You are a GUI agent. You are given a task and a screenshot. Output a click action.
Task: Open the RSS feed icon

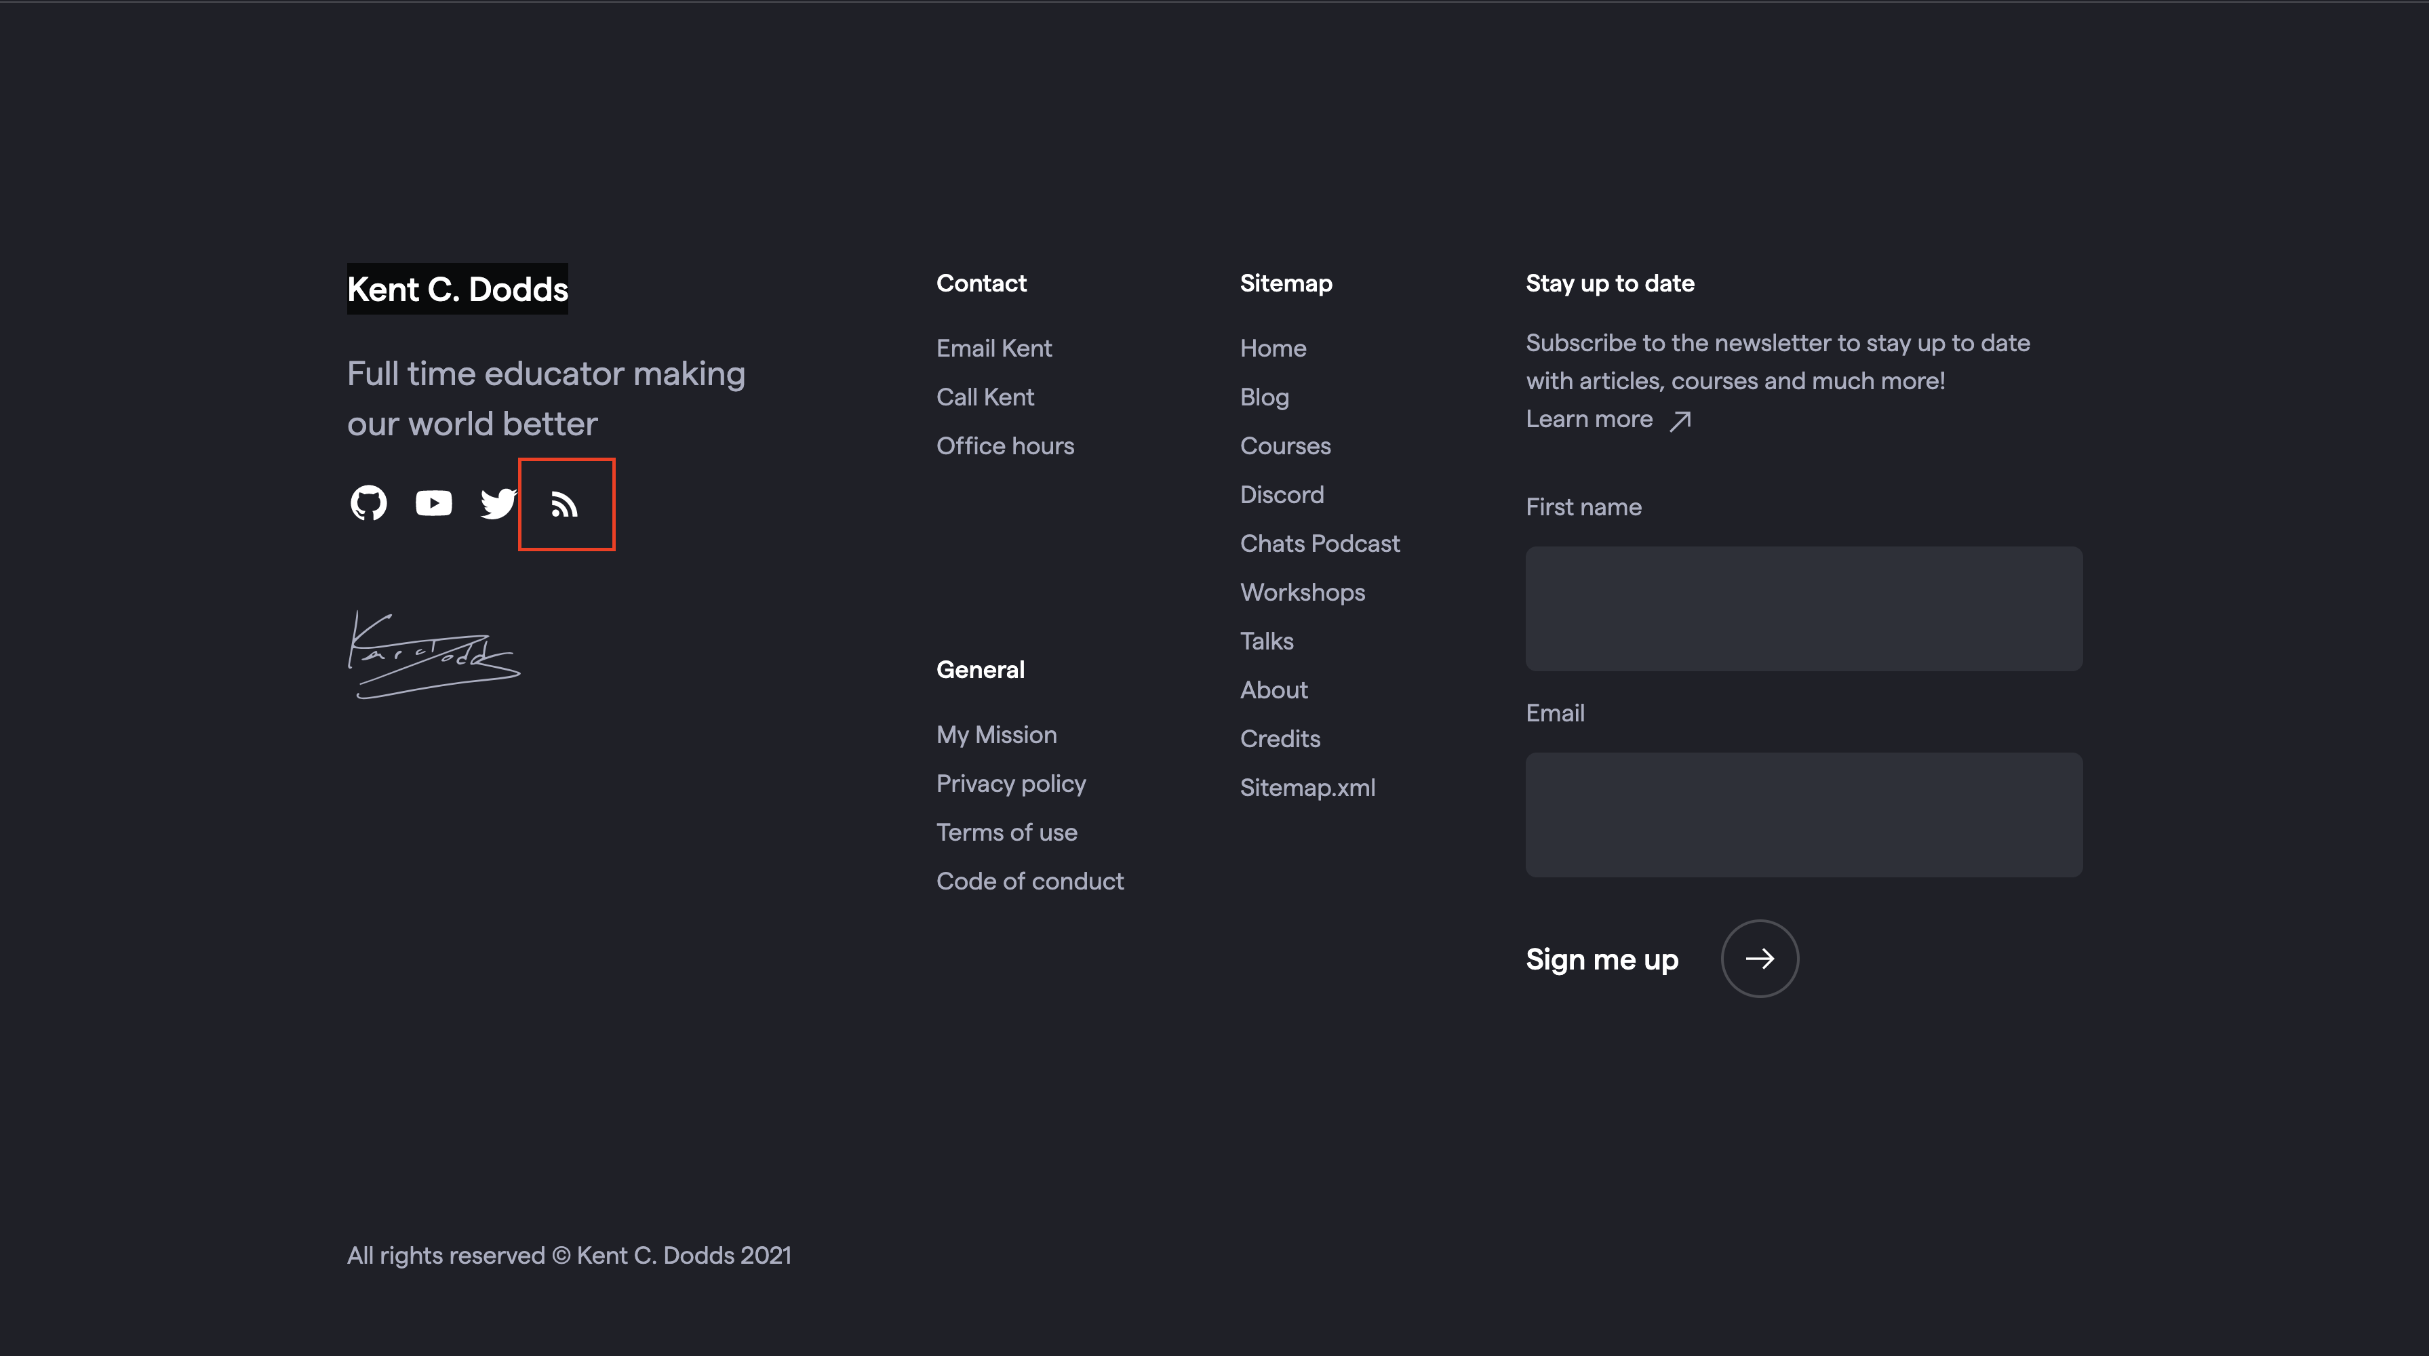[565, 505]
